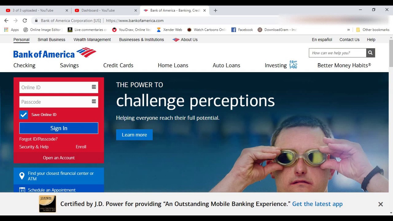Click the search magnifier button
Viewport: 393px width, 221px height.
tap(370, 53)
